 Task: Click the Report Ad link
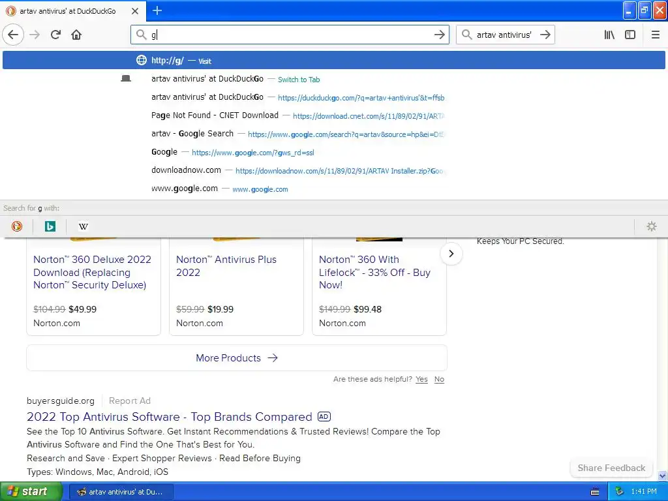130,401
